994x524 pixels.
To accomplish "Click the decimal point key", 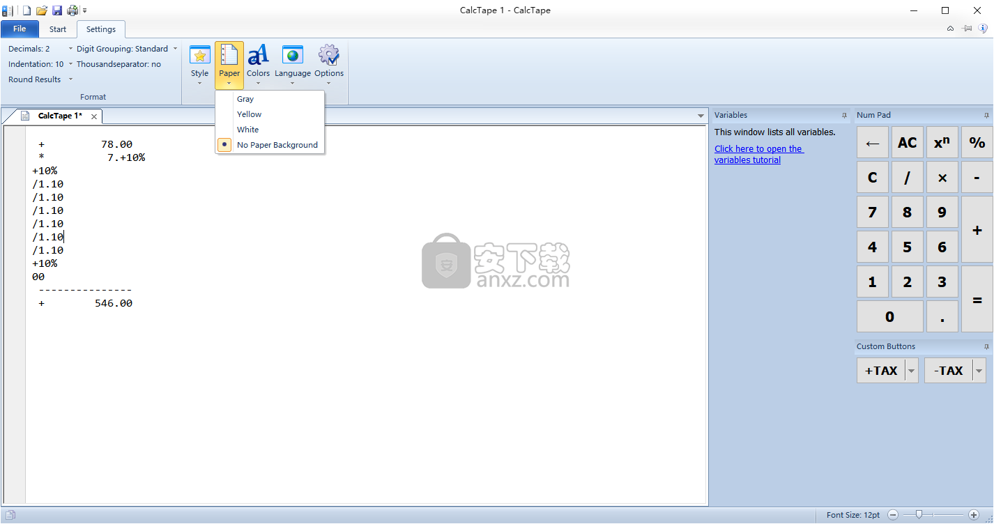I will (x=942, y=316).
